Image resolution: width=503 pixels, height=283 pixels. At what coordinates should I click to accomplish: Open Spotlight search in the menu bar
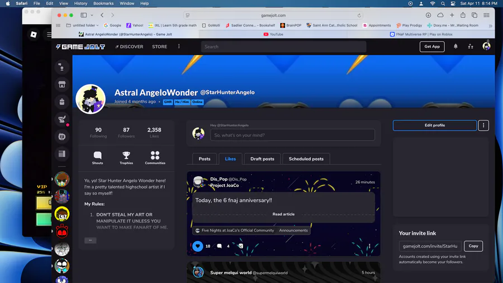coord(443,3)
